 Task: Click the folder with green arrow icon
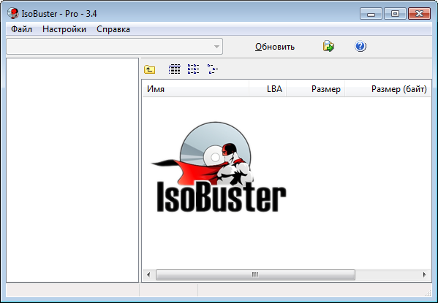click(x=328, y=46)
